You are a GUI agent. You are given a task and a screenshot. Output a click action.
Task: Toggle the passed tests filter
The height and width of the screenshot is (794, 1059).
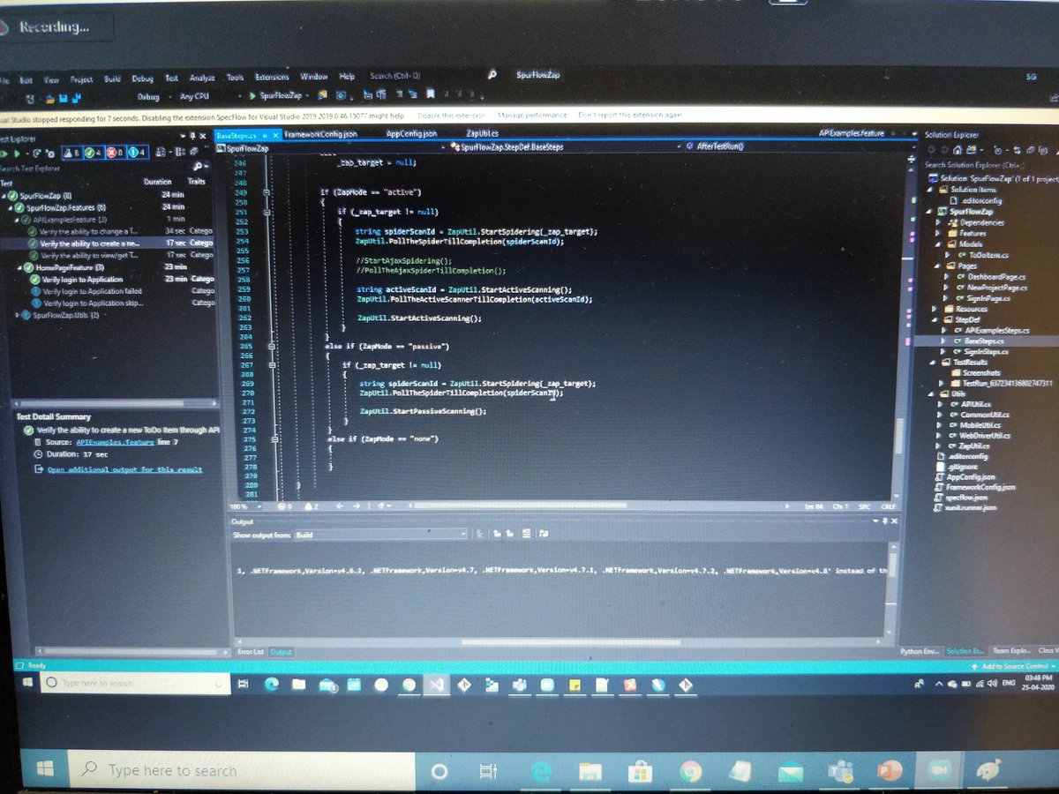[94, 154]
